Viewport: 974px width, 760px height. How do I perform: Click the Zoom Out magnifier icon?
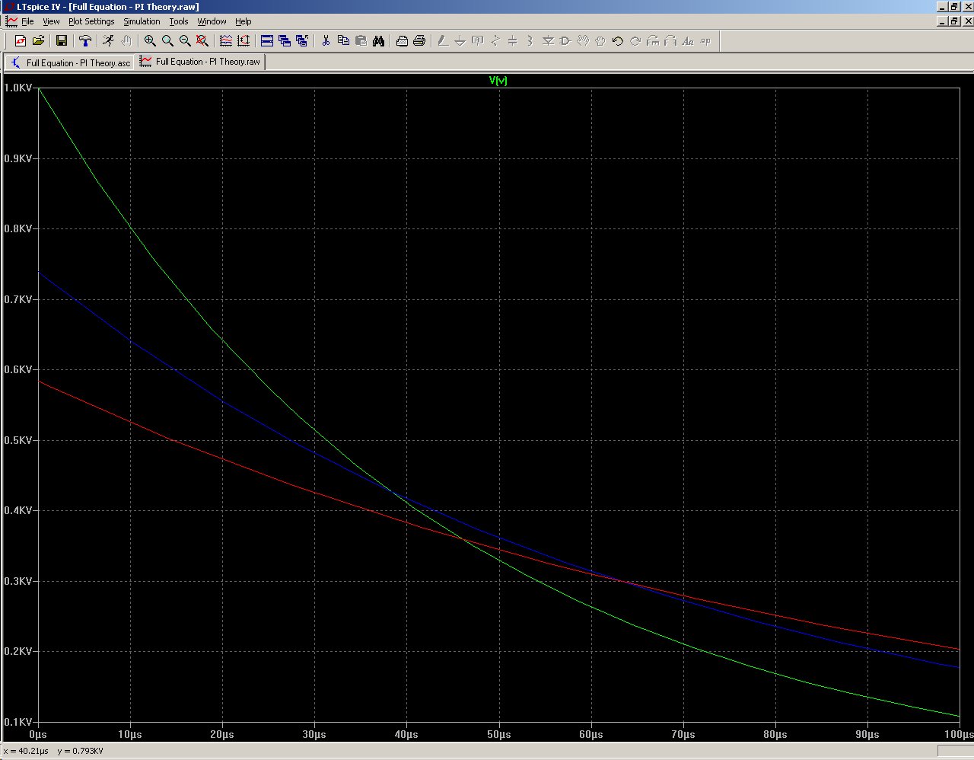pos(185,41)
